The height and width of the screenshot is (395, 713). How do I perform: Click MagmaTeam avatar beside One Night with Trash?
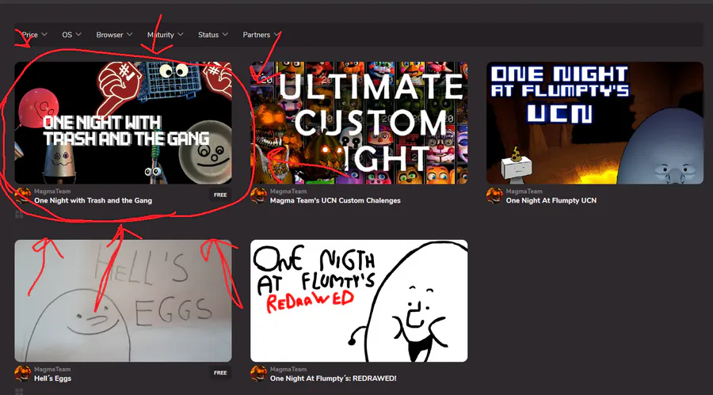pos(23,196)
